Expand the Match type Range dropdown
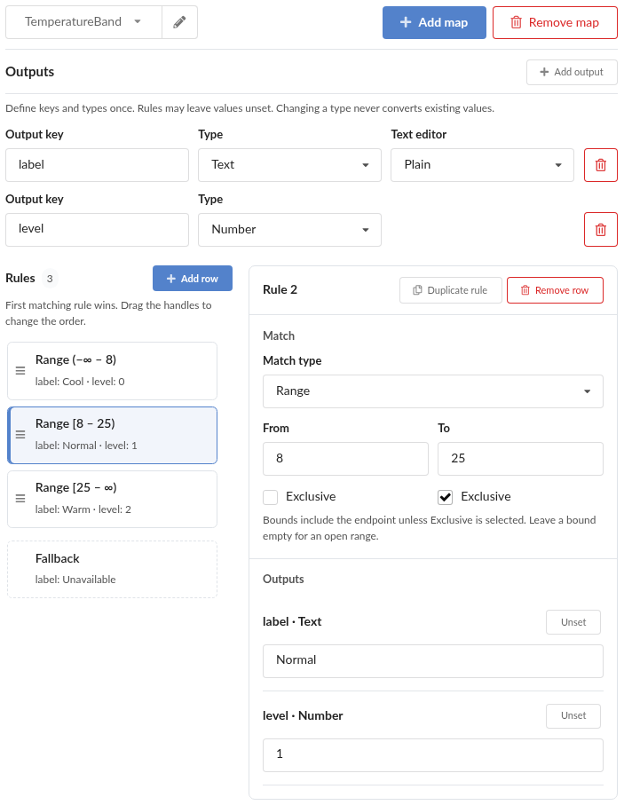This screenshot has height=805, width=624. (x=433, y=391)
